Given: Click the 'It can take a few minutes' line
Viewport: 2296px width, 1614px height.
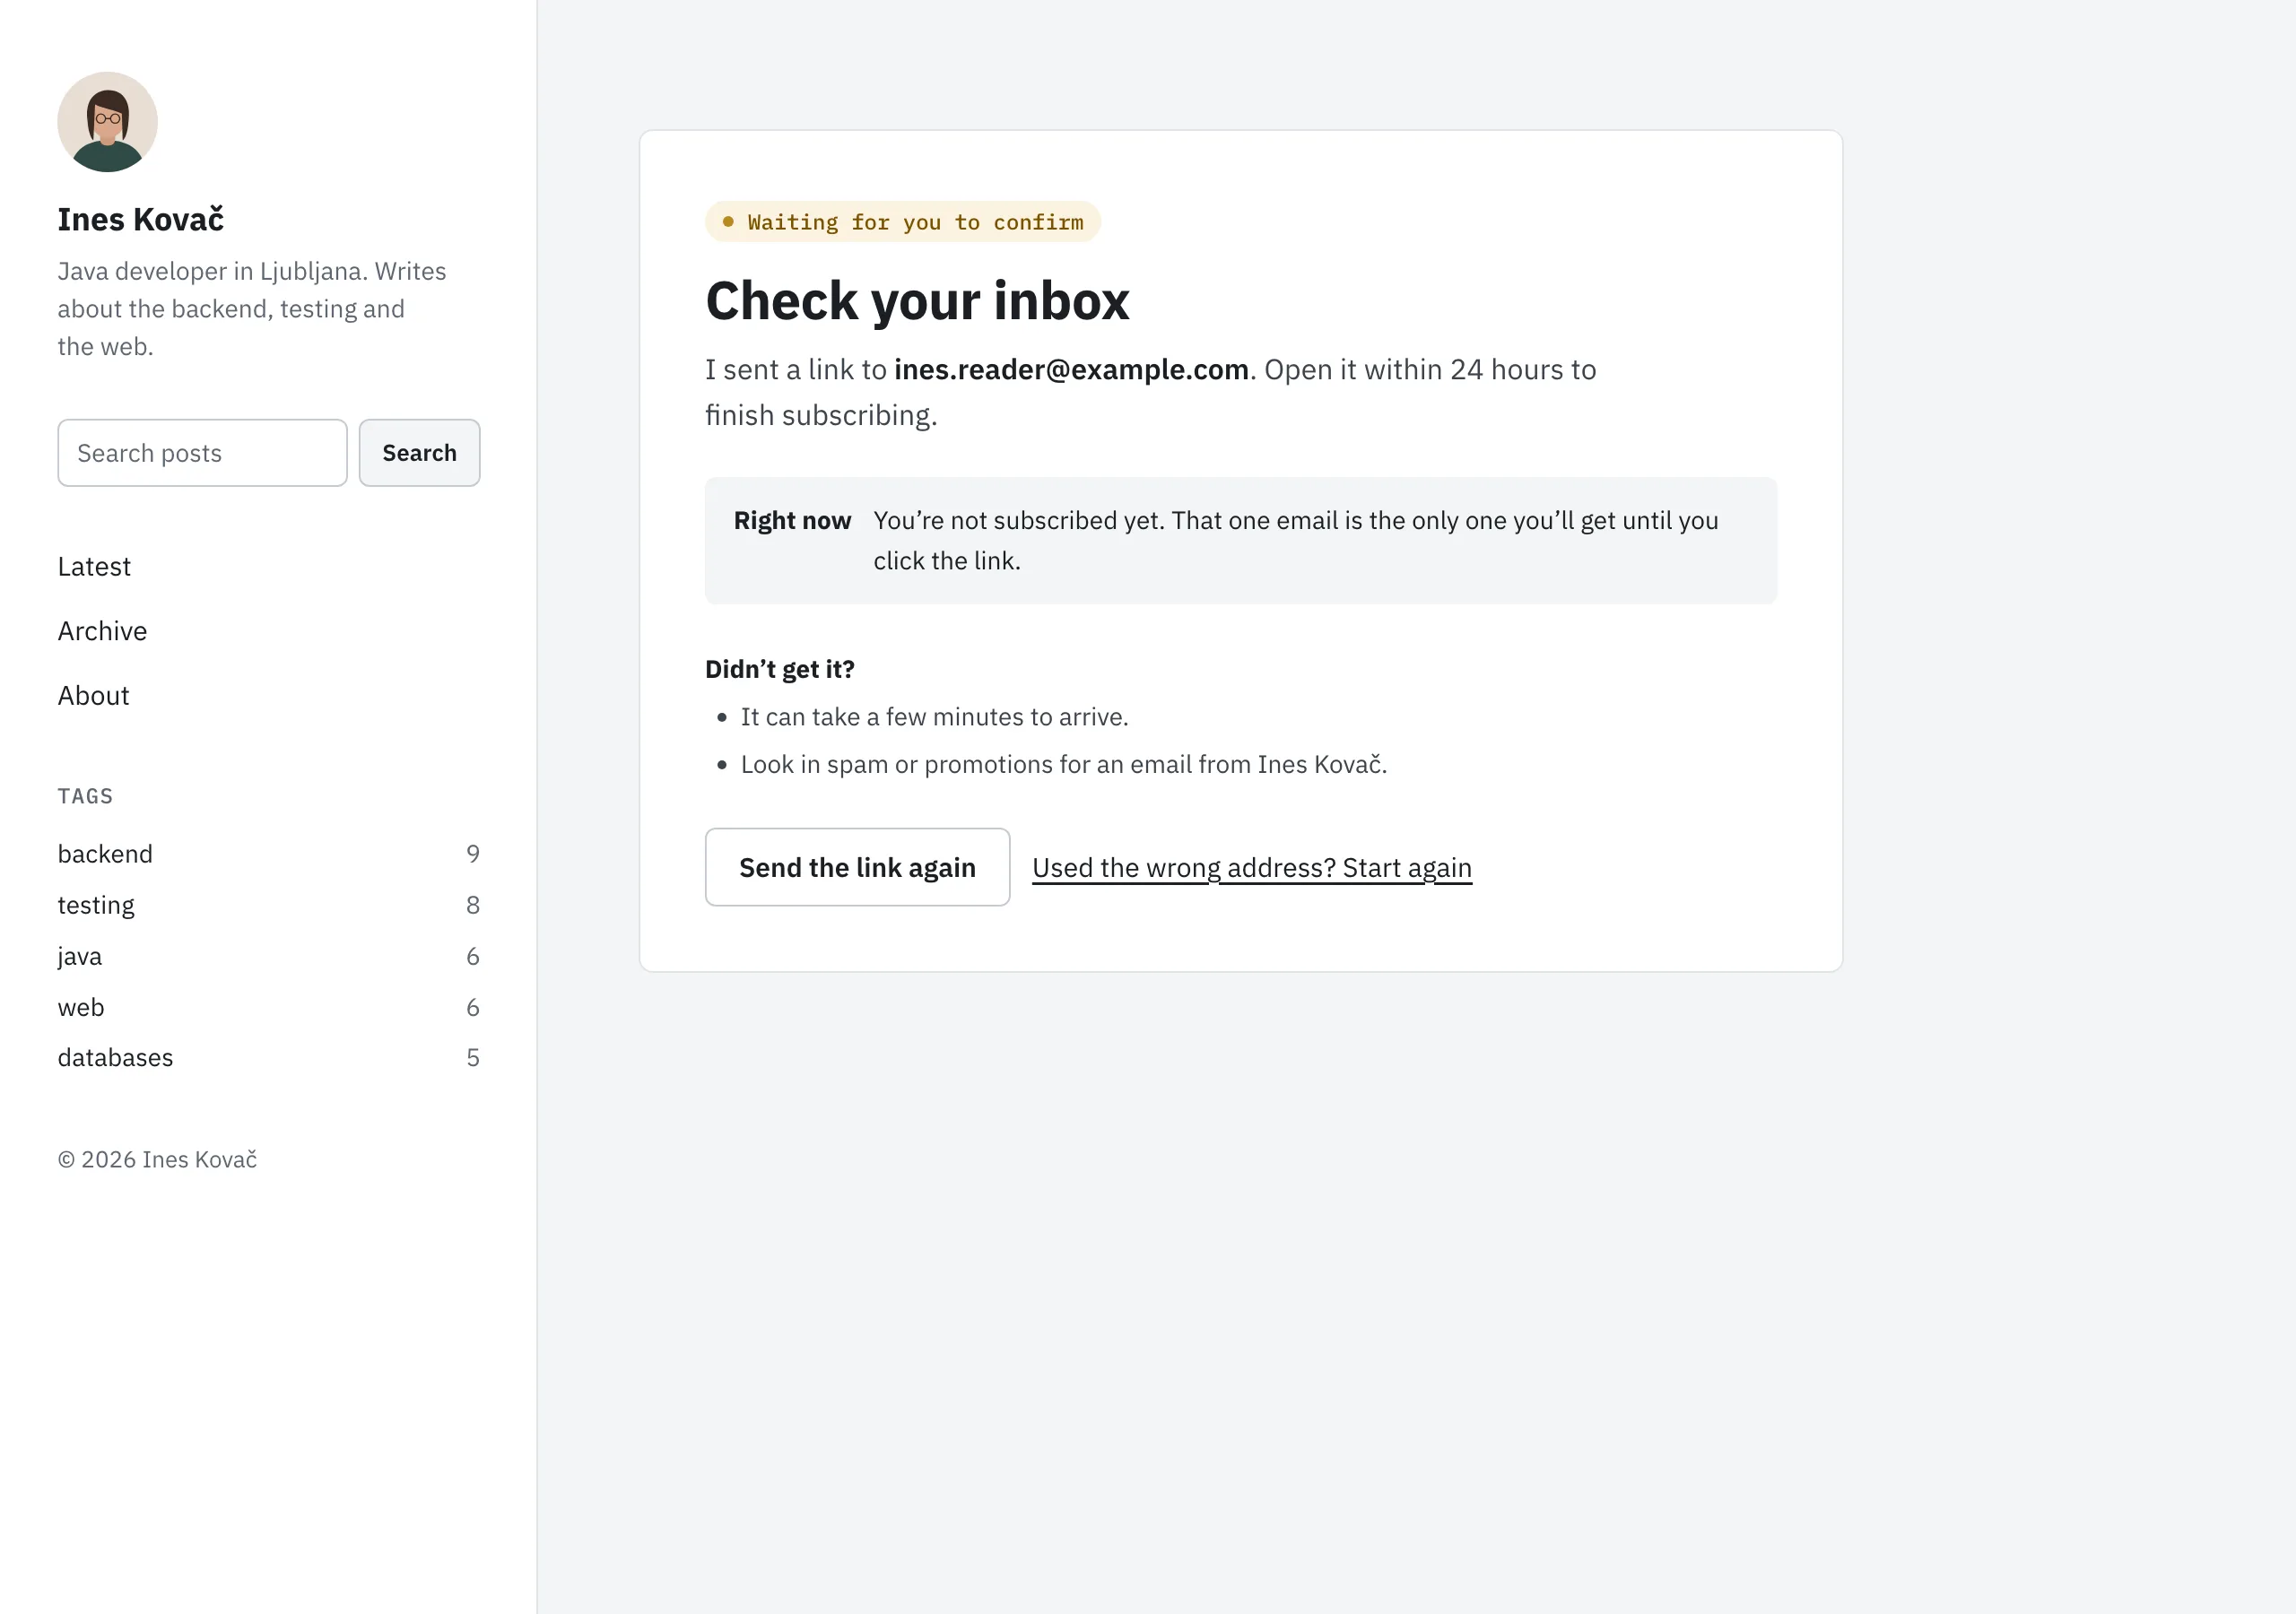Looking at the screenshot, I should (934, 717).
